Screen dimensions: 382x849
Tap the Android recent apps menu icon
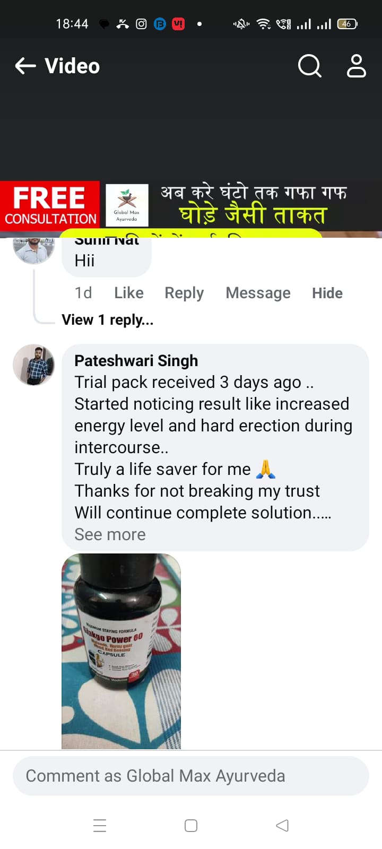pos(100,826)
